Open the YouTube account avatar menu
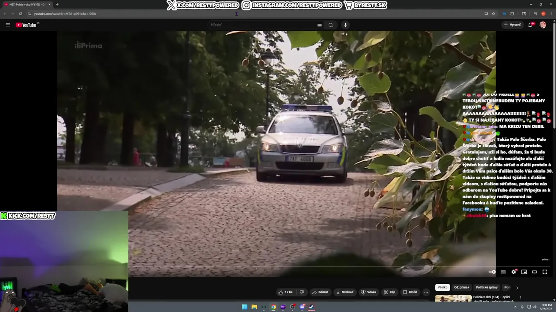The height and width of the screenshot is (312, 556). coord(543,25)
